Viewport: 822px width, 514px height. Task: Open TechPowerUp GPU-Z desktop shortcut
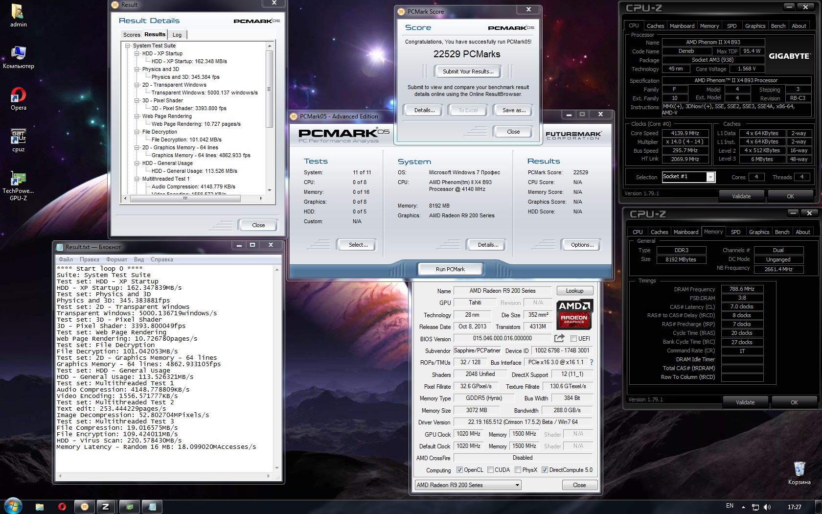(x=18, y=186)
